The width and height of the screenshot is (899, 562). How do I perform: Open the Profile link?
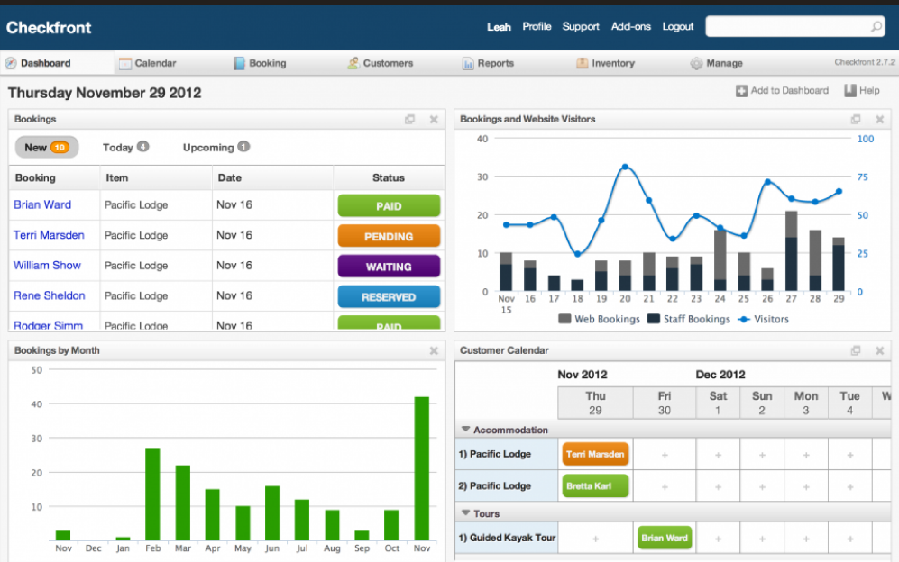[x=537, y=26]
